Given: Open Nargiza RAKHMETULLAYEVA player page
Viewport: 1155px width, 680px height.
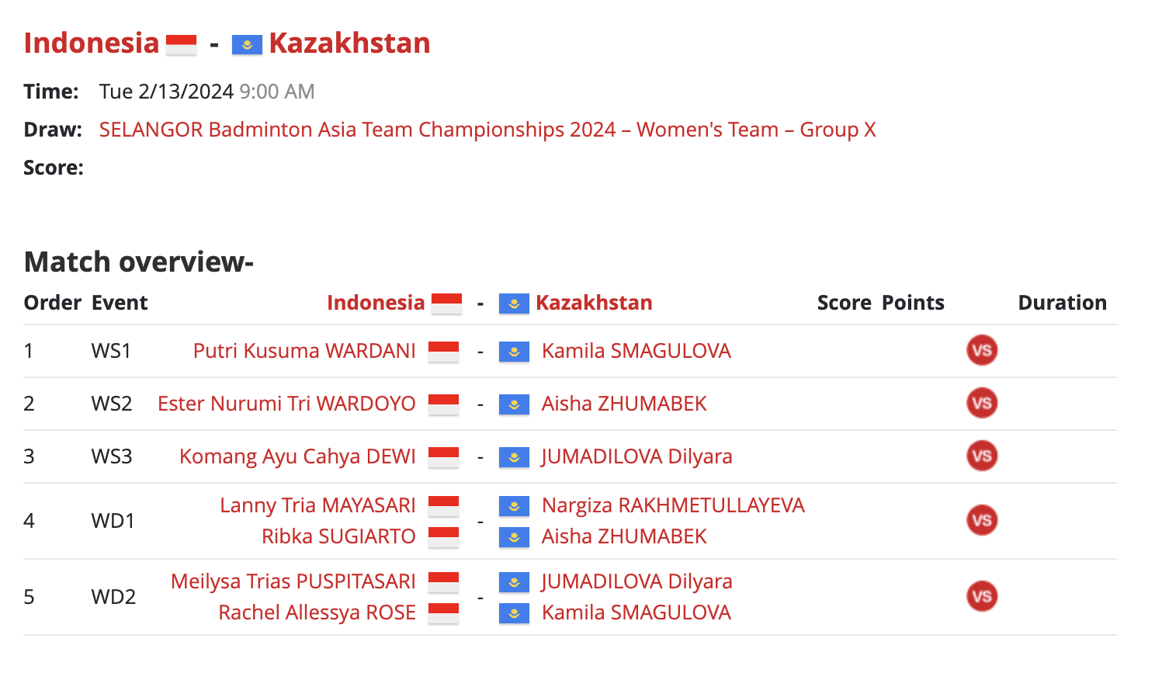Looking at the screenshot, I should tap(673, 505).
